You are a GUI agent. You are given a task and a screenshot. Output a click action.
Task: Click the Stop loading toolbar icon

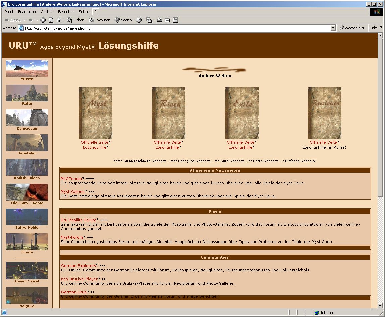[x=43, y=20]
